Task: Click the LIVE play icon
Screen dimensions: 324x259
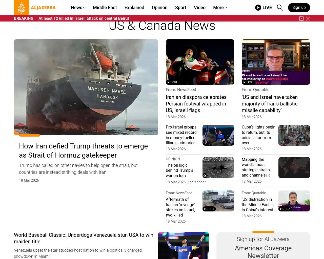Action: pyautogui.click(x=258, y=8)
